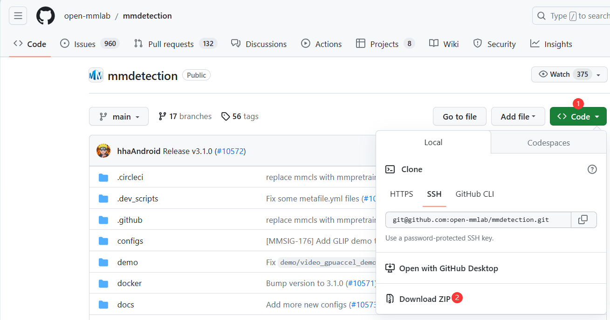
Task: Open the Actions tab
Action: tap(322, 44)
